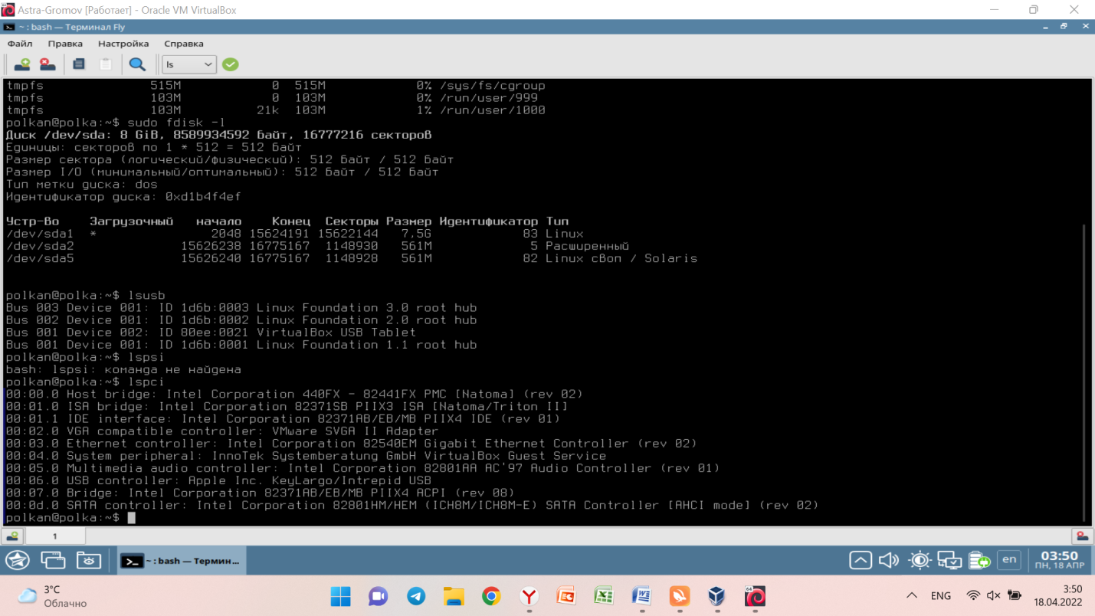Open the Astra brightness sun icon
Image resolution: width=1095 pixels, height=616 pixels.
click(x=920, y=560)
